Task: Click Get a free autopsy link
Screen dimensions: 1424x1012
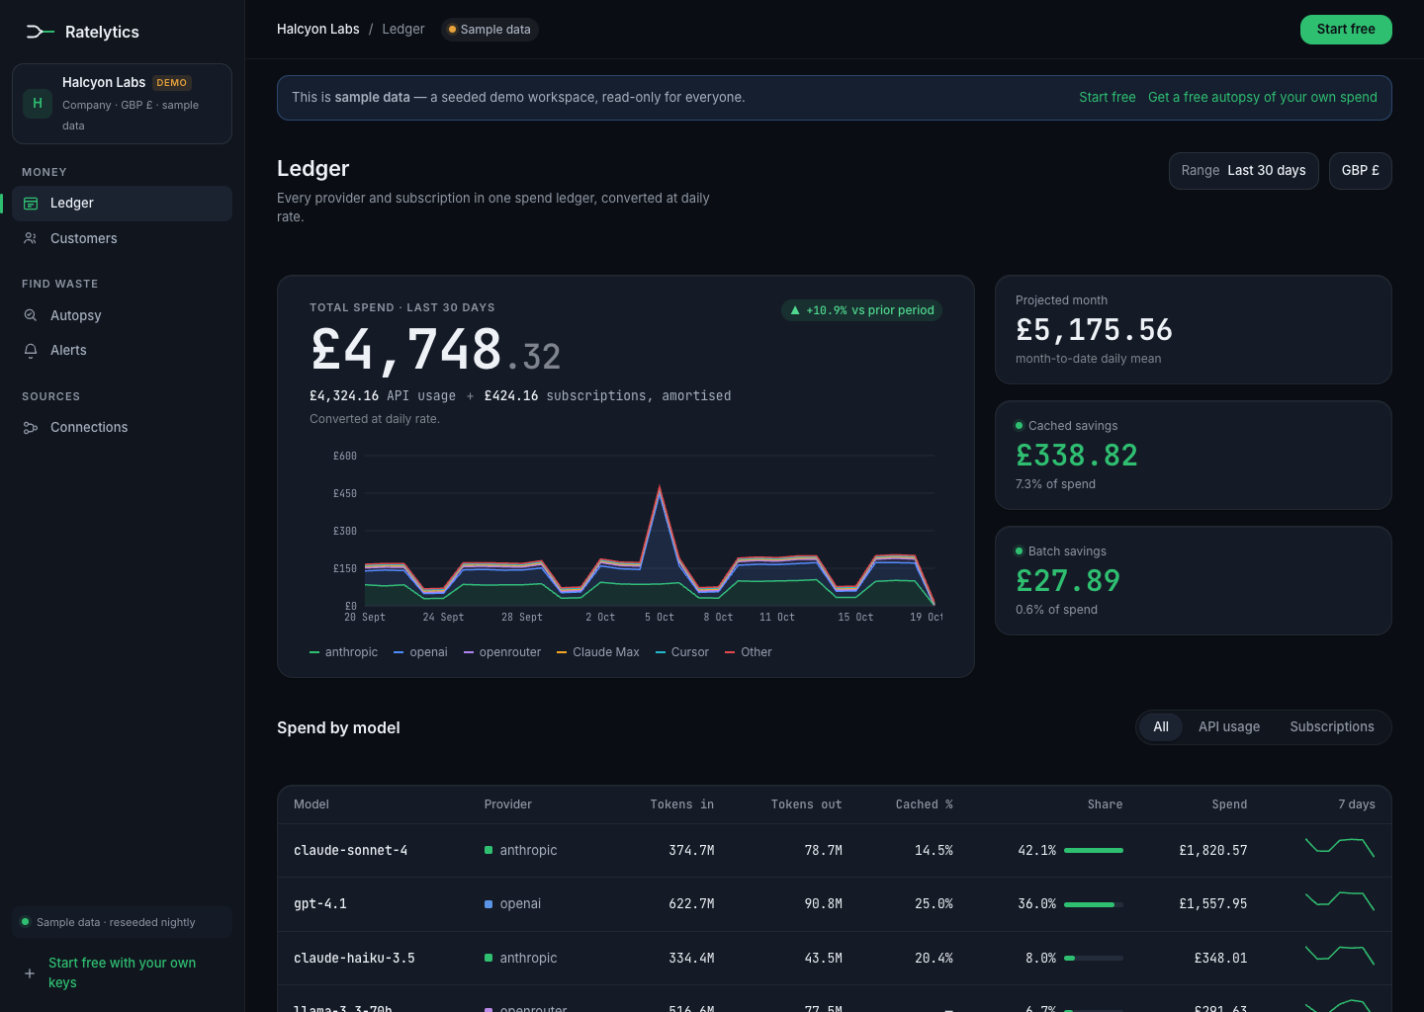Action: pyautogui.click(x=1263, y=98)
